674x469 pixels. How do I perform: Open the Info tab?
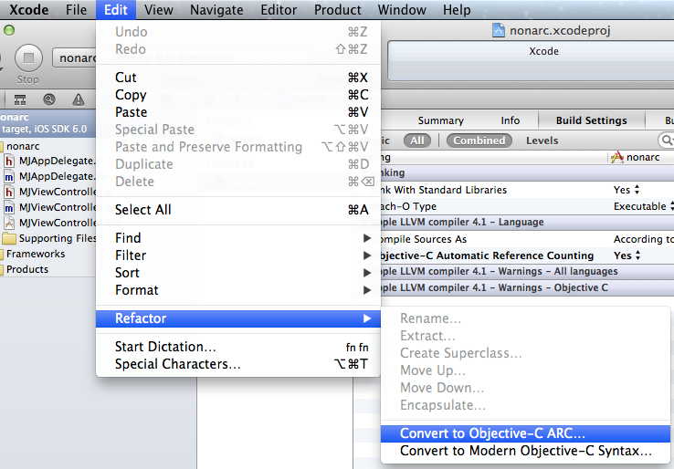tap(510, 120)
